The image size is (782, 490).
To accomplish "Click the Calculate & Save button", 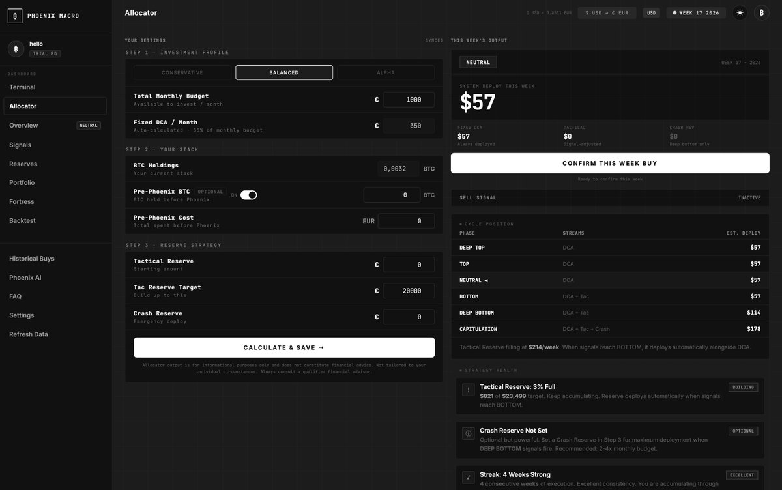I will 284,347.
